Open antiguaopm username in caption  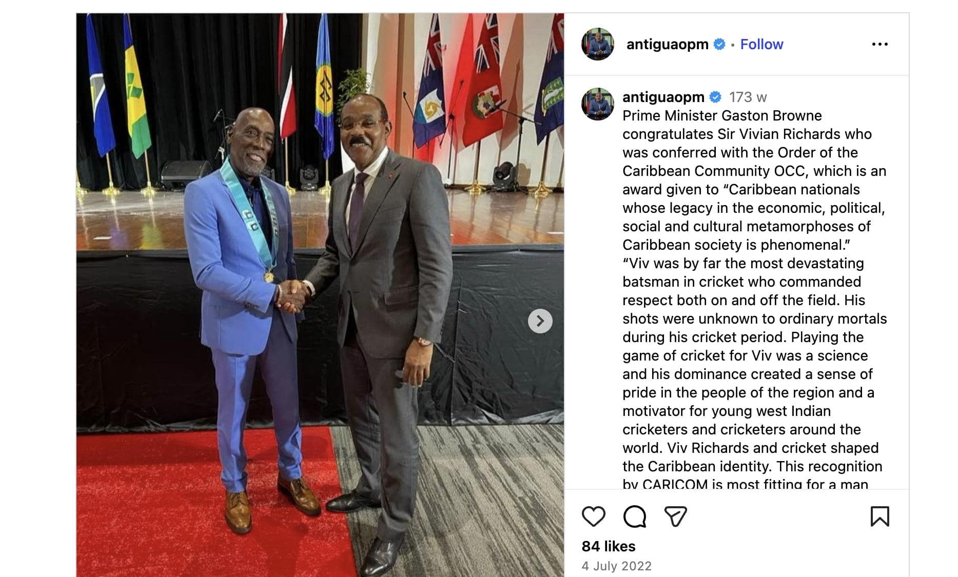pos(663,97)
